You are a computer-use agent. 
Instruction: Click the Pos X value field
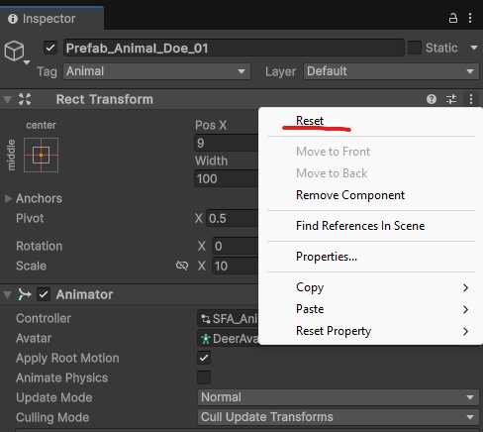click(x=227, y=143)
